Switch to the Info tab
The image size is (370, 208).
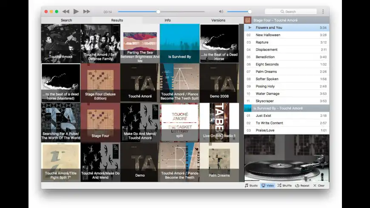[x=168, y=20]
